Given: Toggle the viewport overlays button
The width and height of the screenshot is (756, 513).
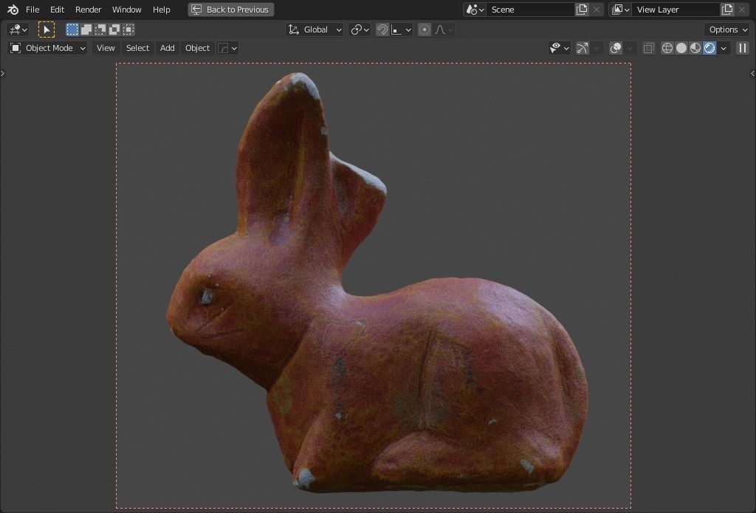Looking at the screenshot, I should [x=616, y=48].
